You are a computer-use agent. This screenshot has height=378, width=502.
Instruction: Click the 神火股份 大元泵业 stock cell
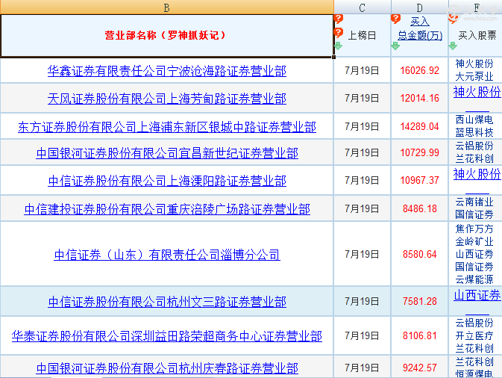(474, 70)
